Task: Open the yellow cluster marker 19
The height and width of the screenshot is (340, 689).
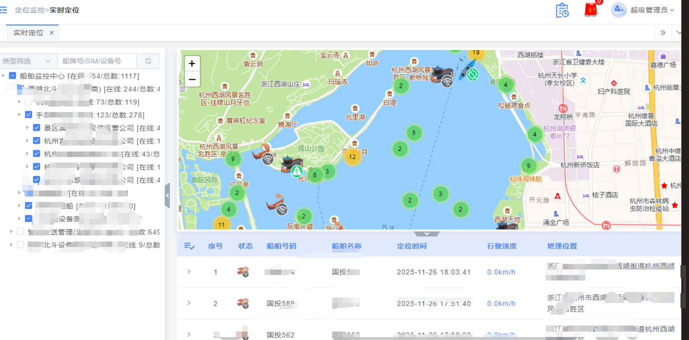Action: [x=476, y=52]
